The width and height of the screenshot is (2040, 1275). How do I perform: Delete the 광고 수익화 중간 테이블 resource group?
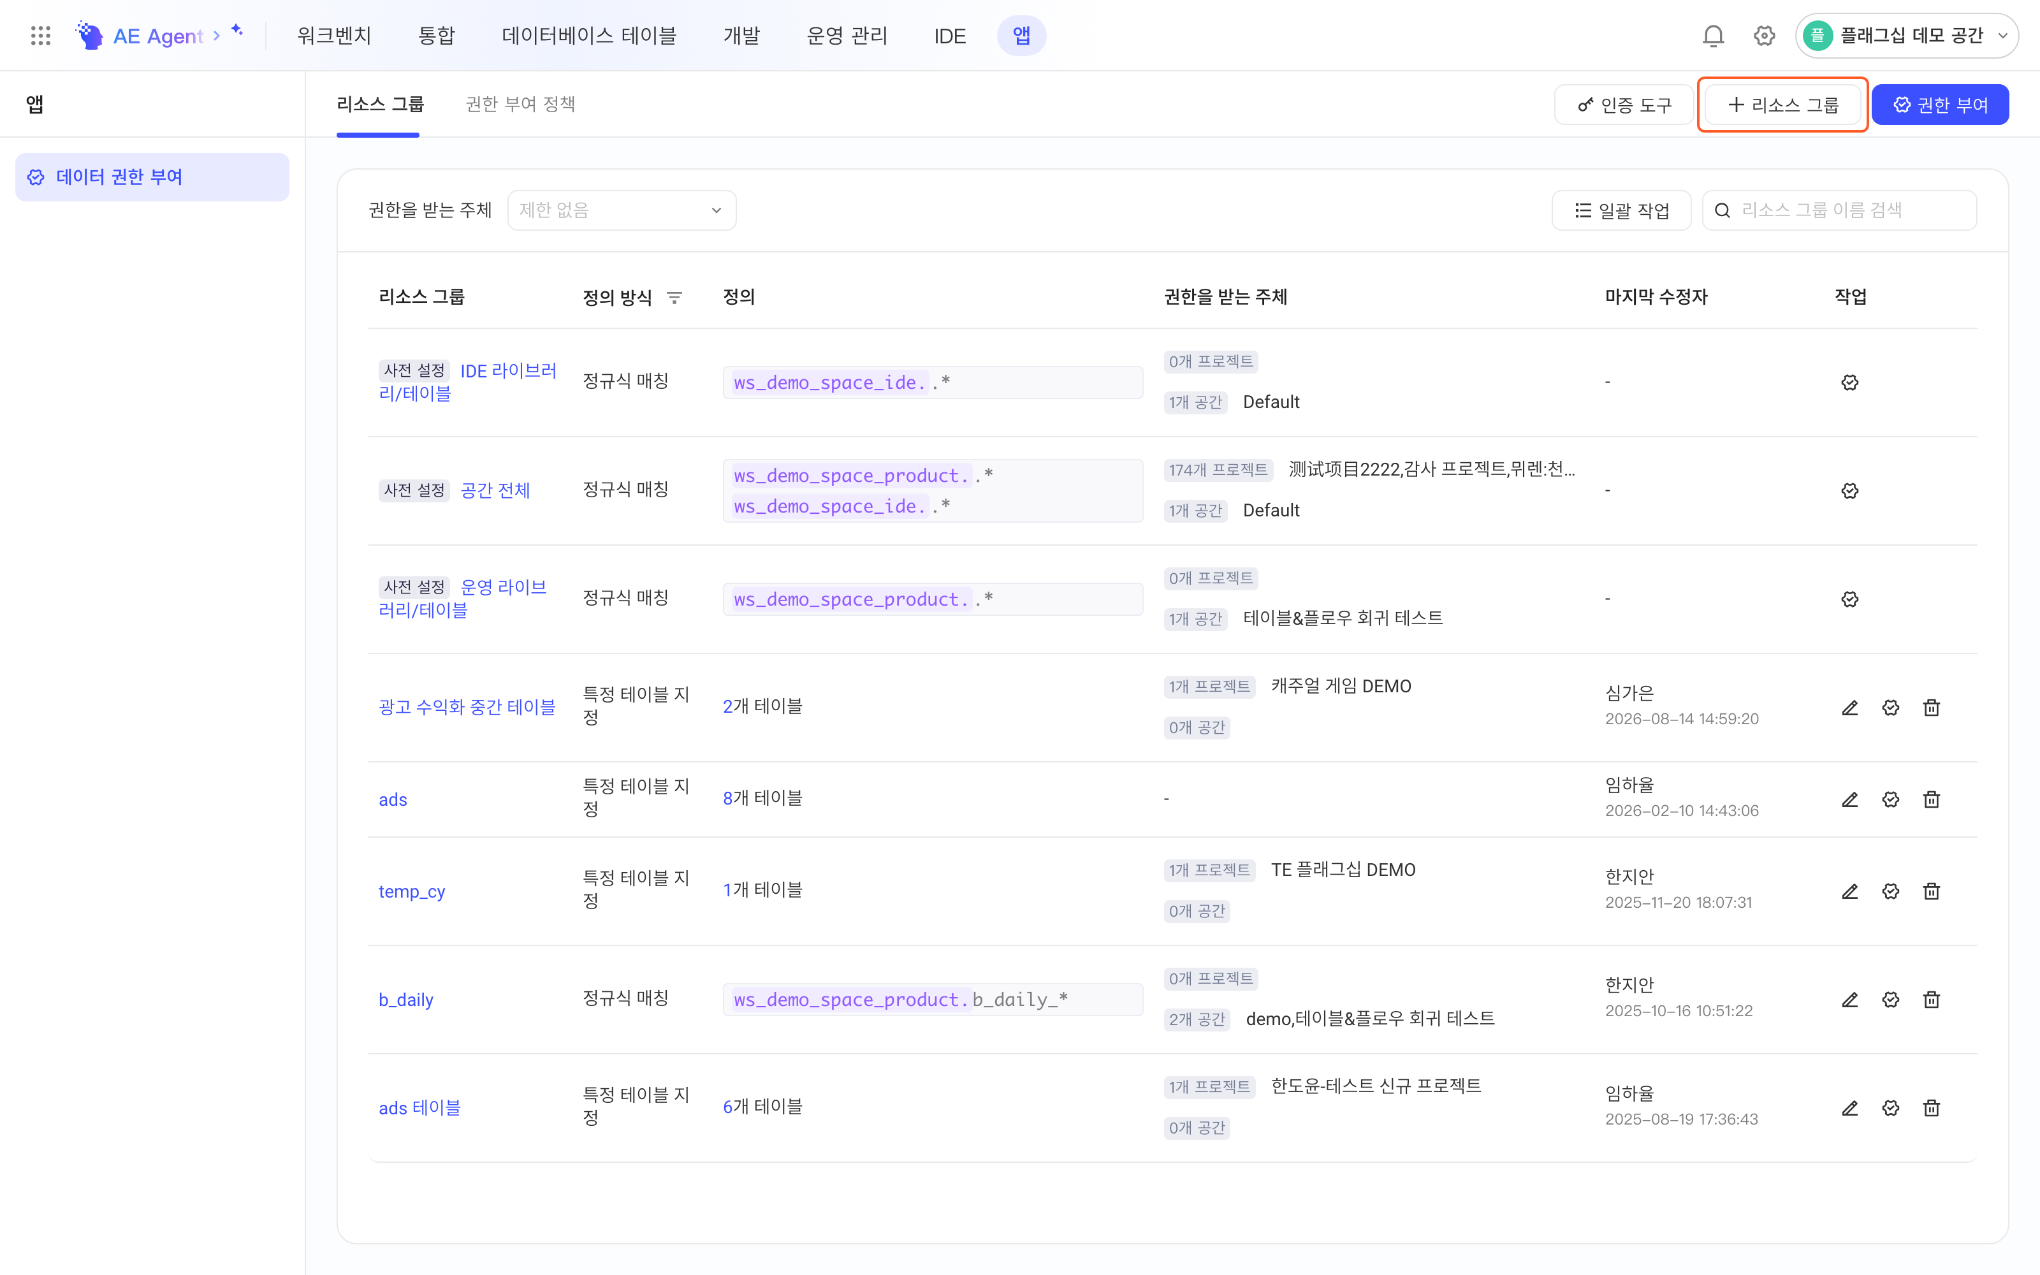coord(1931,708)
